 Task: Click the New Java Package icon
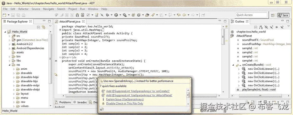pos(133,15)
